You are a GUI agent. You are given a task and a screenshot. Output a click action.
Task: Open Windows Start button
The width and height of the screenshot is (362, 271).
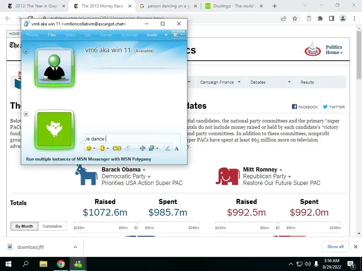8,264
